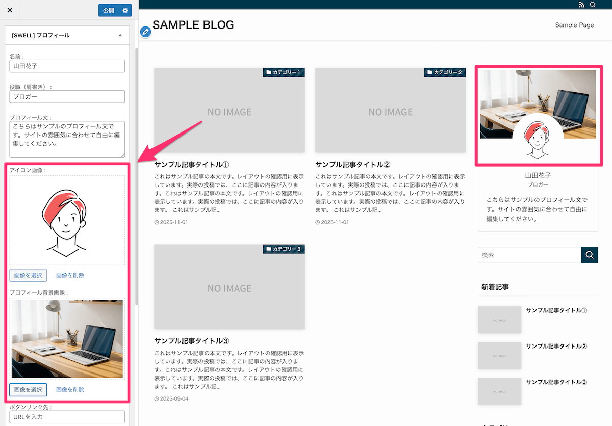Click the sidebar search magnifier button
The image size is (612, 426).
590,255
